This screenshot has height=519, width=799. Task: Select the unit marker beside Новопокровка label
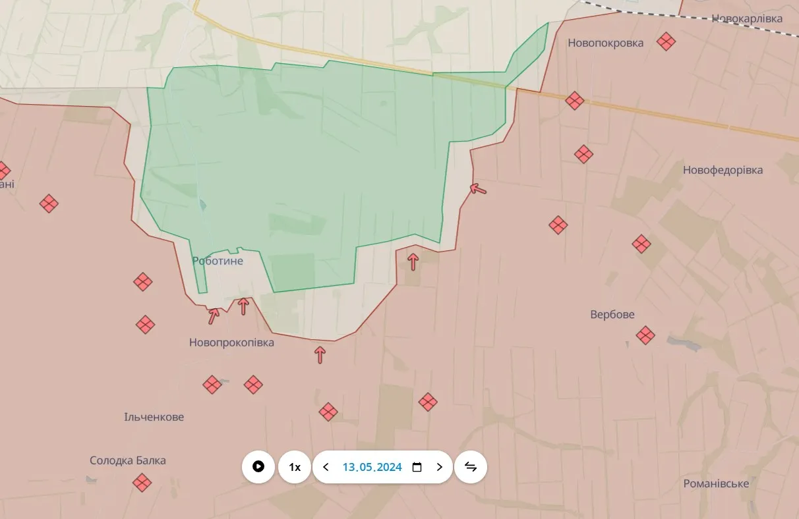(666, 42)
